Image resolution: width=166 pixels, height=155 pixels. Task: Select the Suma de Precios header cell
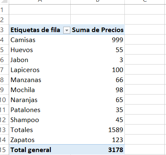tap(98, 30)
